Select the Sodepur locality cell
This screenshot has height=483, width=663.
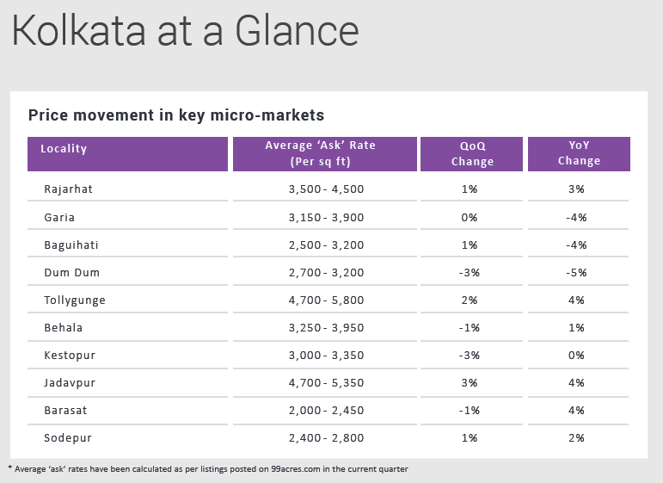point(68,437)
